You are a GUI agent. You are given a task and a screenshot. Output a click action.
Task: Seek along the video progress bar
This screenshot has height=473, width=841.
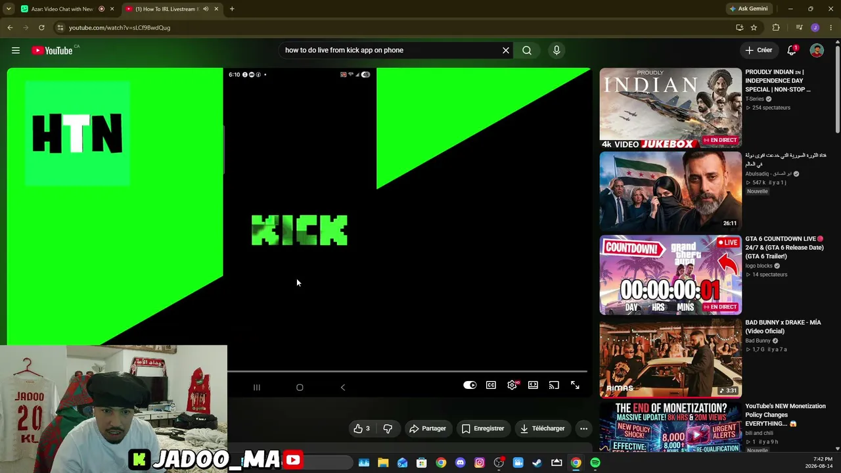click(x=407, y=372)
